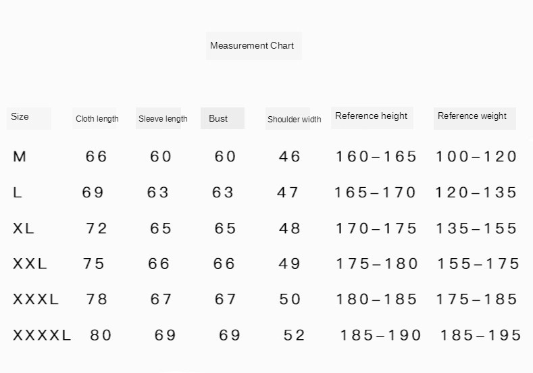Select shoulder width value 52
This screenshot has width=533, height=373.
(295, 334)
